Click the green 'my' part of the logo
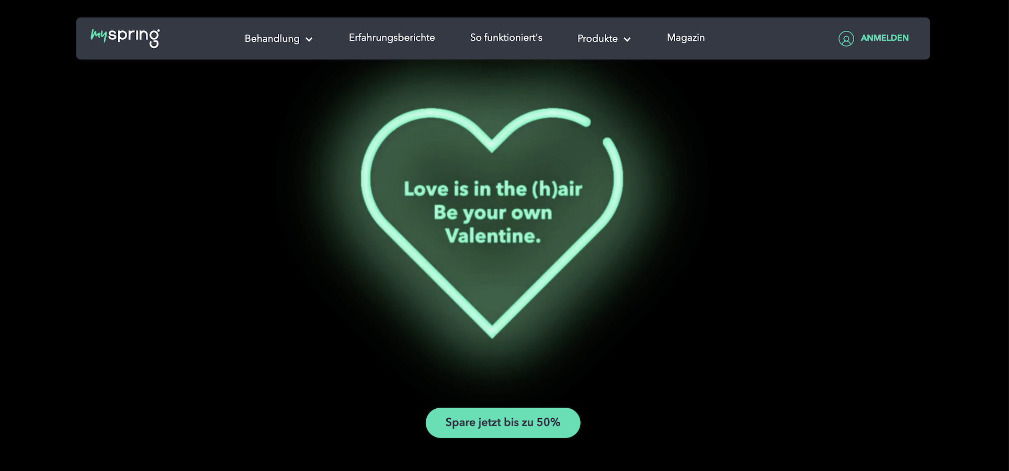The image size is (1009, 471). (x=98, y=35)
